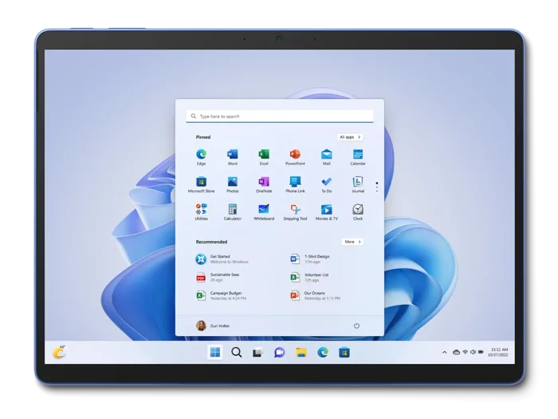Image resolution: width=558 pixels, height=419 pixels.
Task: Expand More recommended items
Action: [x=352, y=242]
